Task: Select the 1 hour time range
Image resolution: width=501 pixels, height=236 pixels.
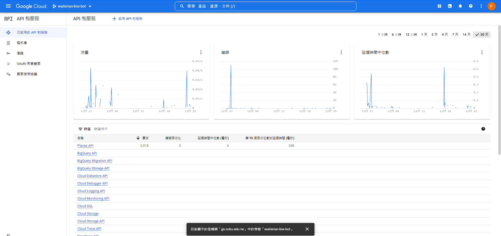Action: [x=383, y=35]
